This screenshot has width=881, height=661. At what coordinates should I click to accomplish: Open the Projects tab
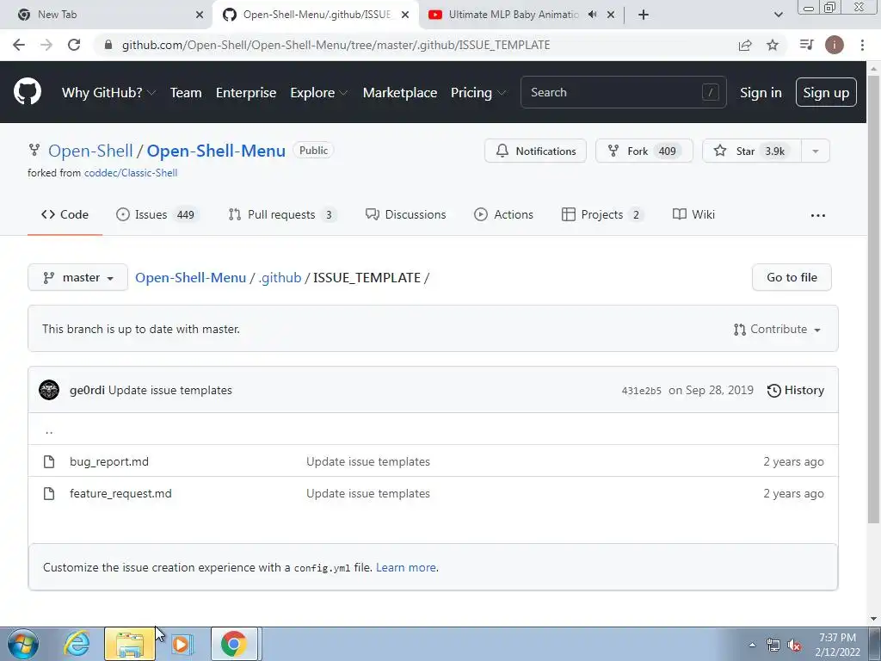602,214
